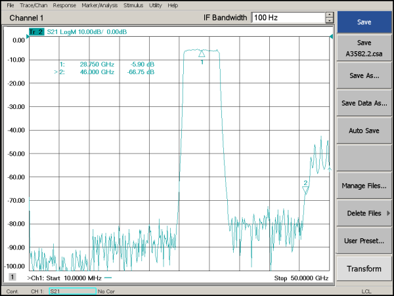Open the Response menu
Image resolution: width=394 pixels, height=296 pixels.
pos(64,5)
